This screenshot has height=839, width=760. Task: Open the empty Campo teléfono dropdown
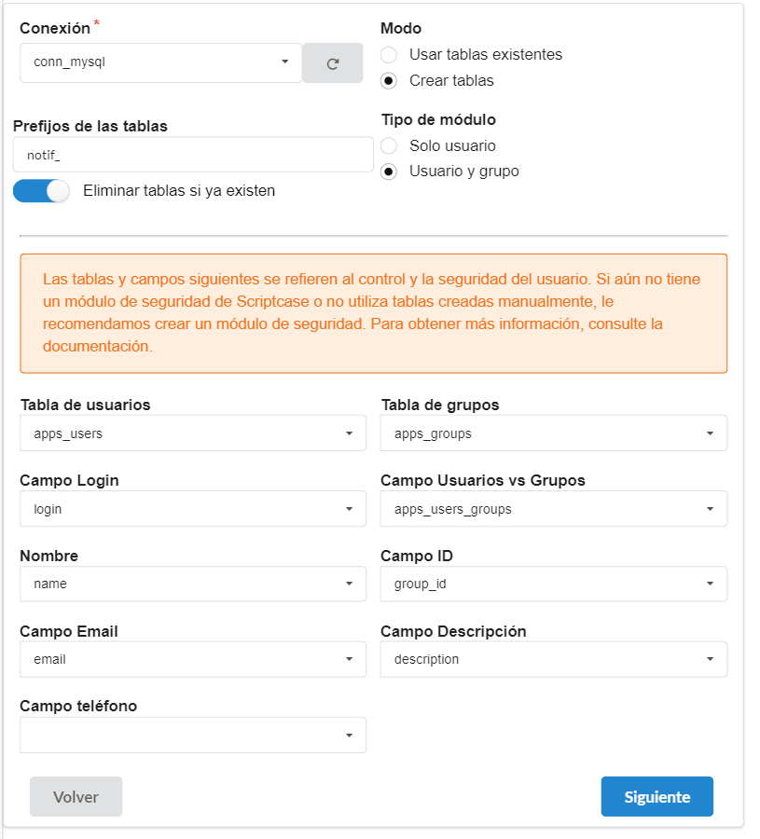(x=192, y=735)
